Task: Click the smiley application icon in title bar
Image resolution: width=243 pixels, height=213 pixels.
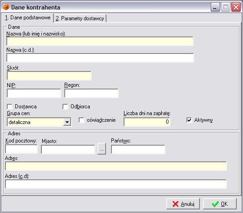Action: tap(6, 7)
